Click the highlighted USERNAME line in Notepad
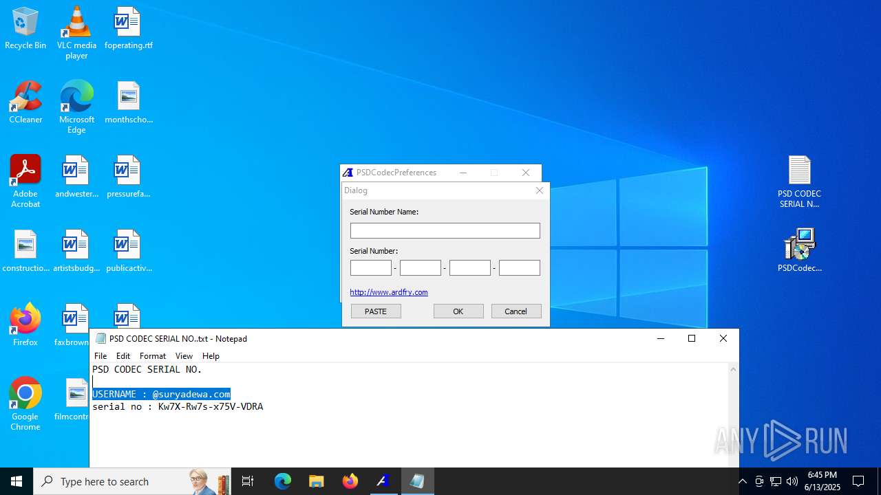 (x=161, y=394)
